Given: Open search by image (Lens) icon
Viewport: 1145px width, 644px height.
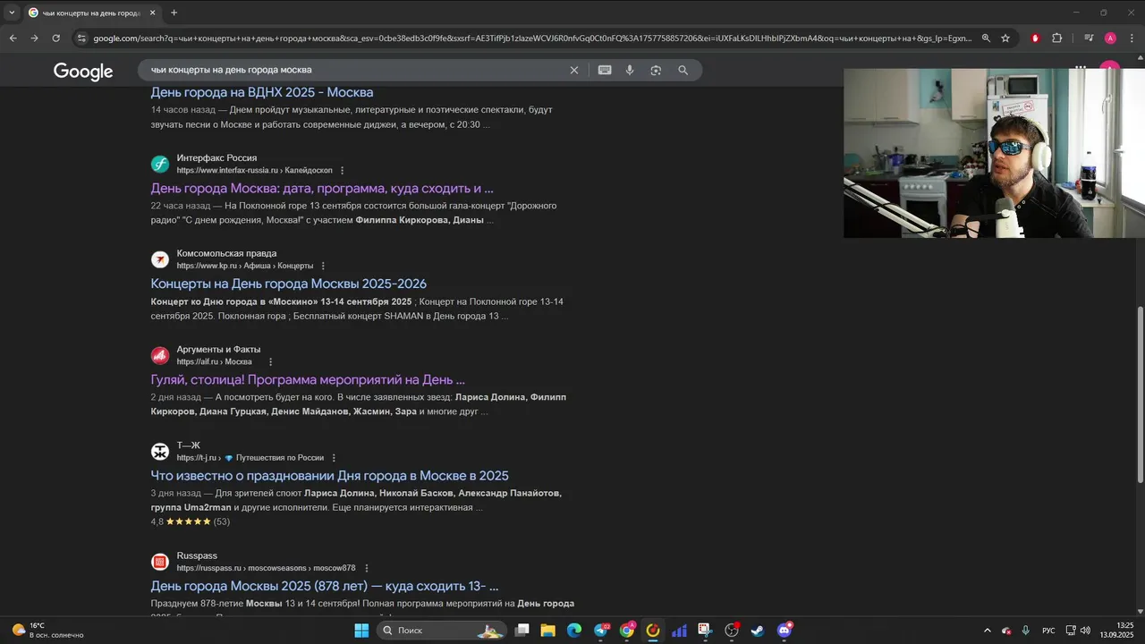Looking at the screenshot, I should (656, 70).
